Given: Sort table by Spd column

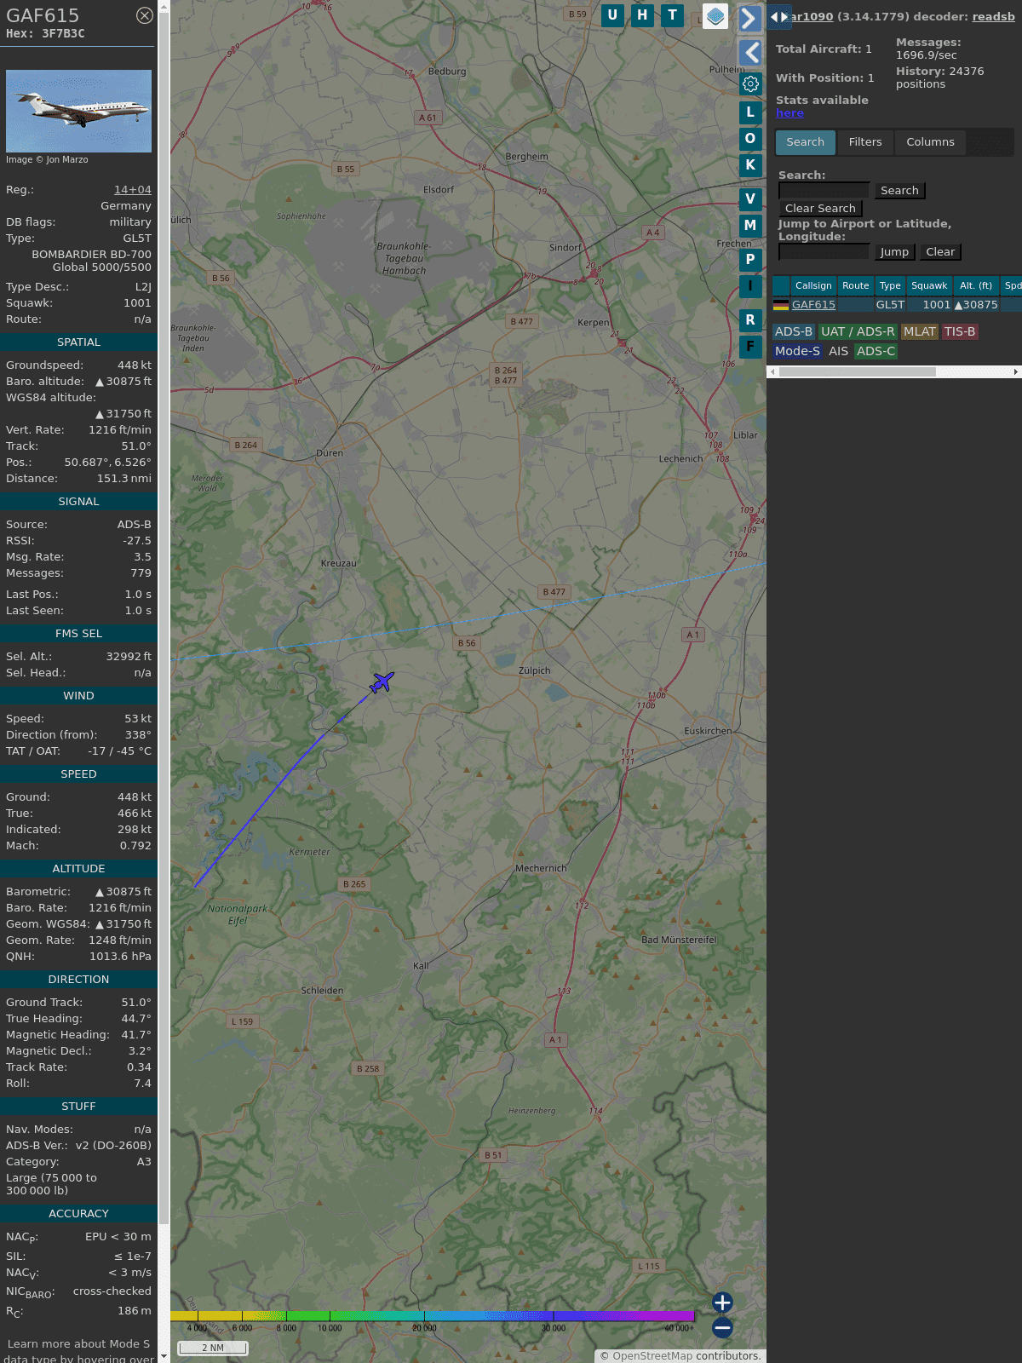Looking at the screenshot, I should [1012, 286].
